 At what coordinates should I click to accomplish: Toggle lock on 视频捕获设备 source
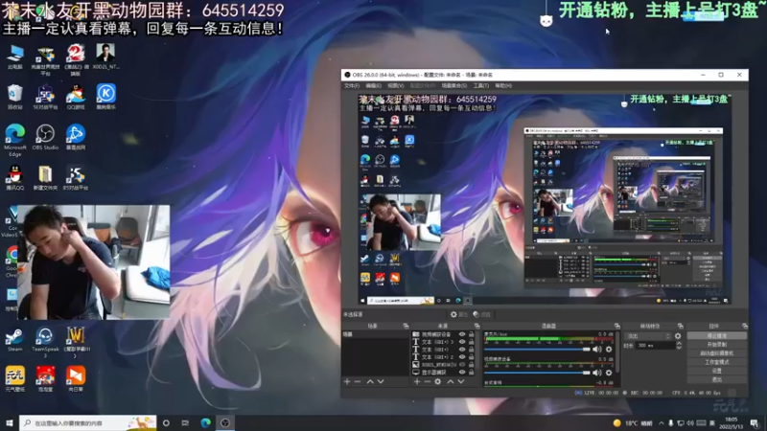pos(472,334)
